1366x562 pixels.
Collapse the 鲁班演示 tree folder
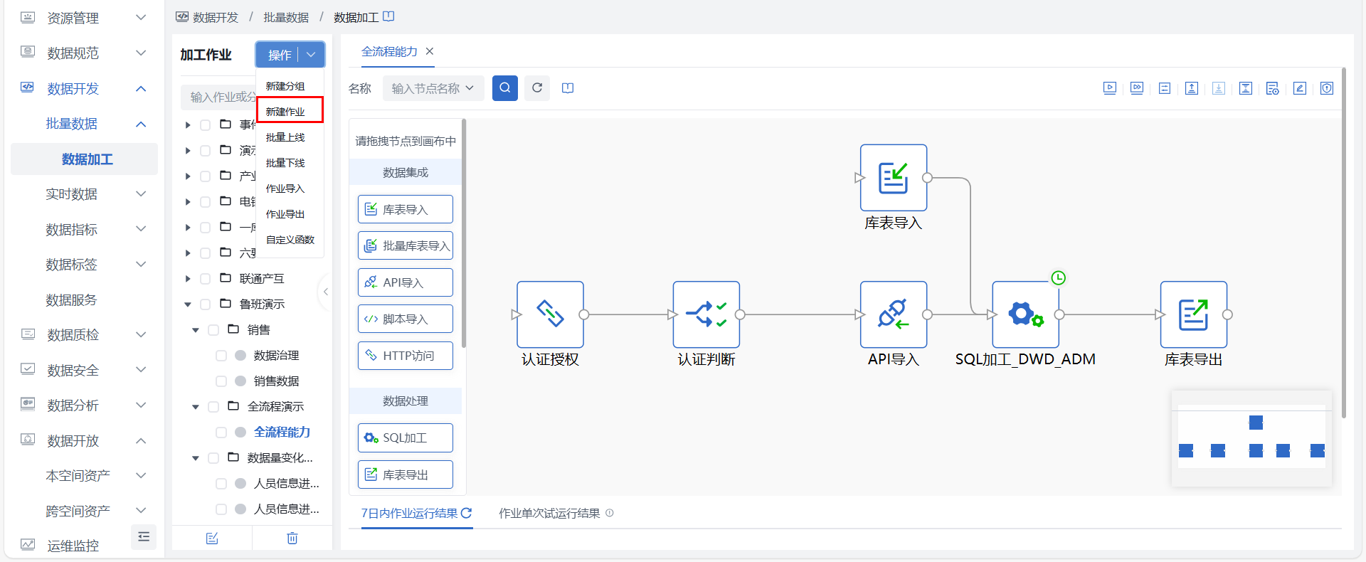188,304
